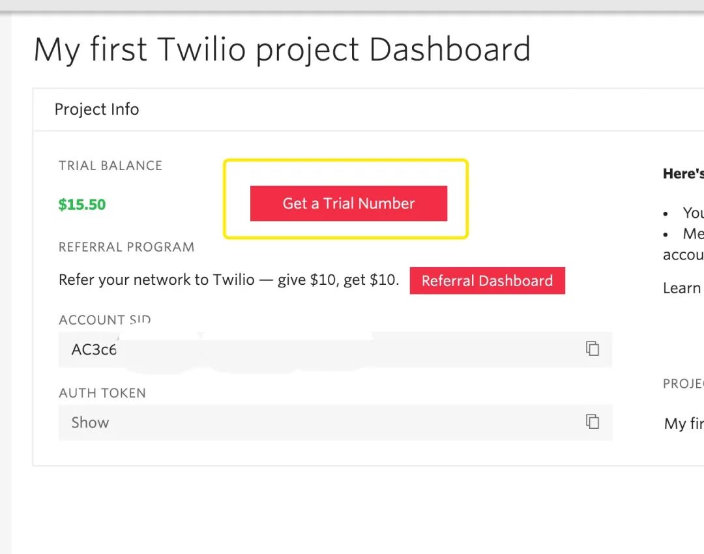Click the first bullet item starting with You
The image size is (704, 554).
tap(693, 212)
